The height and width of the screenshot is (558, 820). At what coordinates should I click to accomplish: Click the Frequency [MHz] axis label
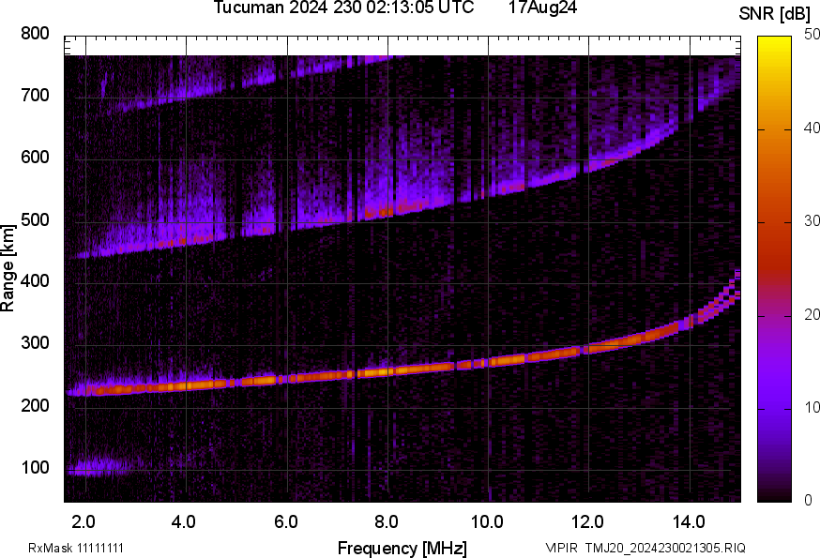(x=402, y=548)
